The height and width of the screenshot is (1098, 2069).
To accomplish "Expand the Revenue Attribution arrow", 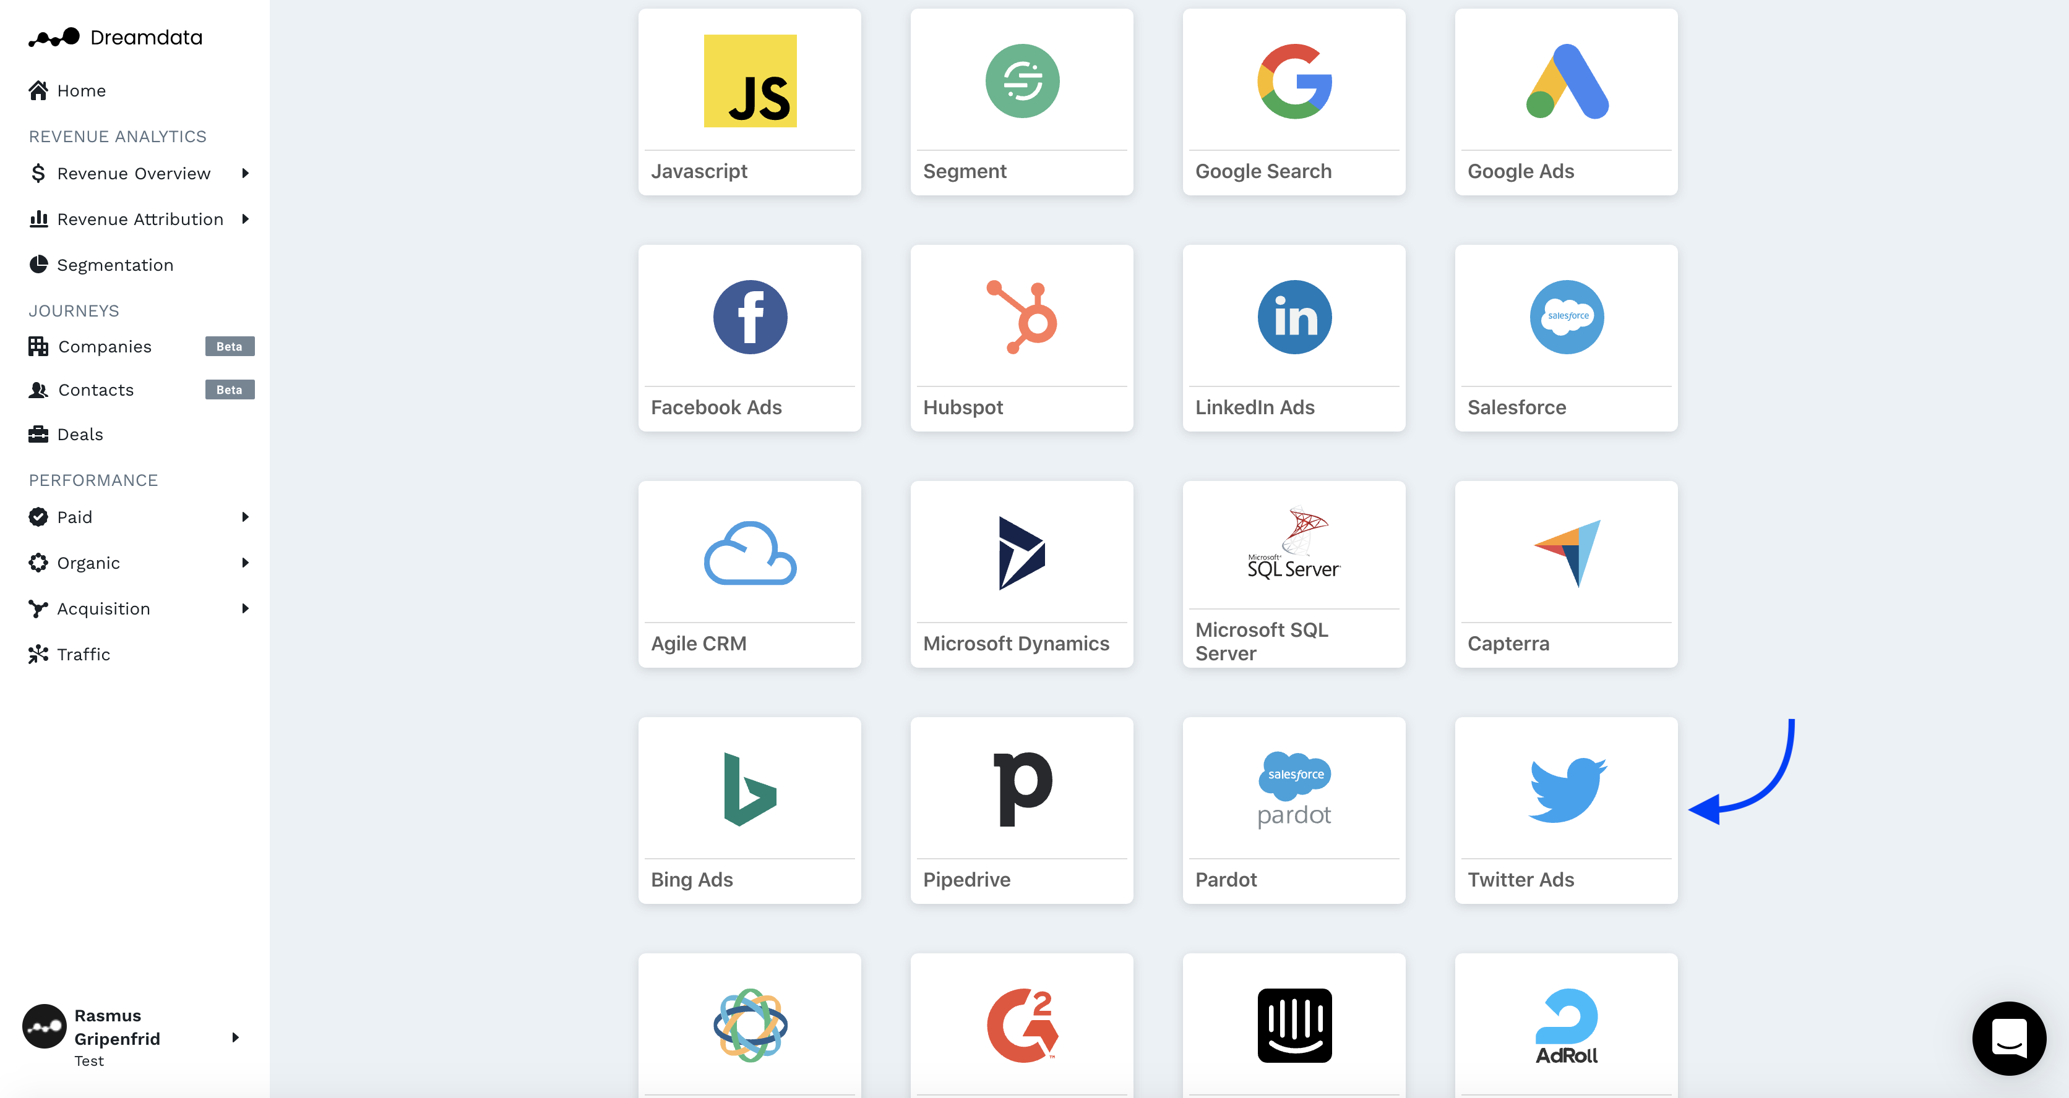I will click(245, 219).
